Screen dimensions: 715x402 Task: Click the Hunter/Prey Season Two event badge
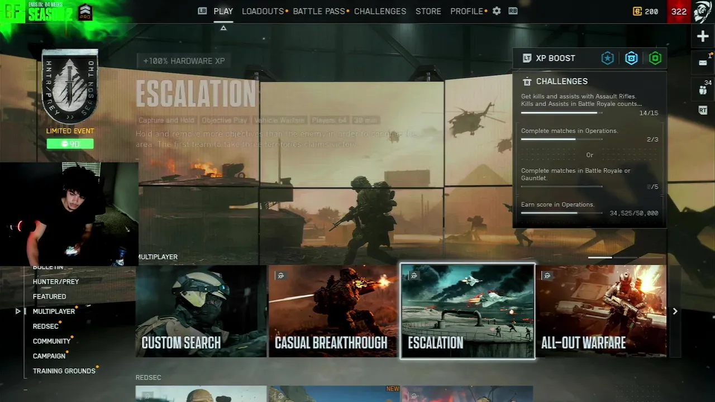(70, 87)
